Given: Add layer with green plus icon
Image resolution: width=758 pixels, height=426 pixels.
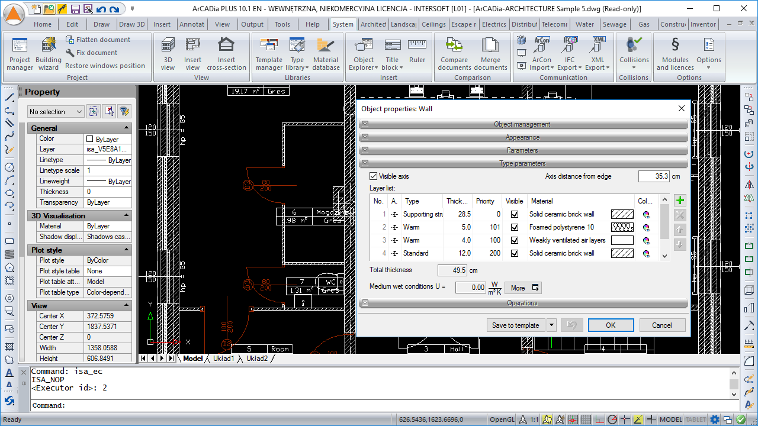Looking at the screenshot, I should click(680, 201).
